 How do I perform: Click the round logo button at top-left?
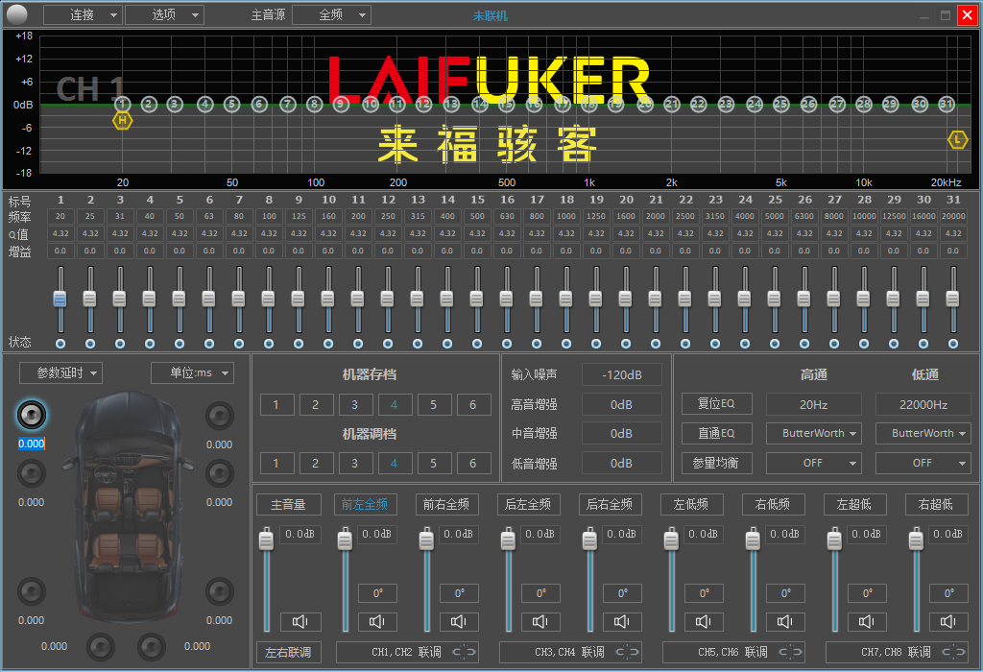(x=17, y=13)
